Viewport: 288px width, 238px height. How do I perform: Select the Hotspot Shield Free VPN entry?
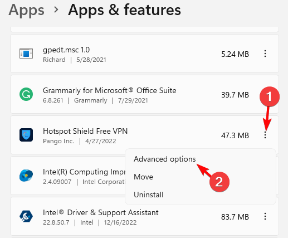tap(85, 131)
